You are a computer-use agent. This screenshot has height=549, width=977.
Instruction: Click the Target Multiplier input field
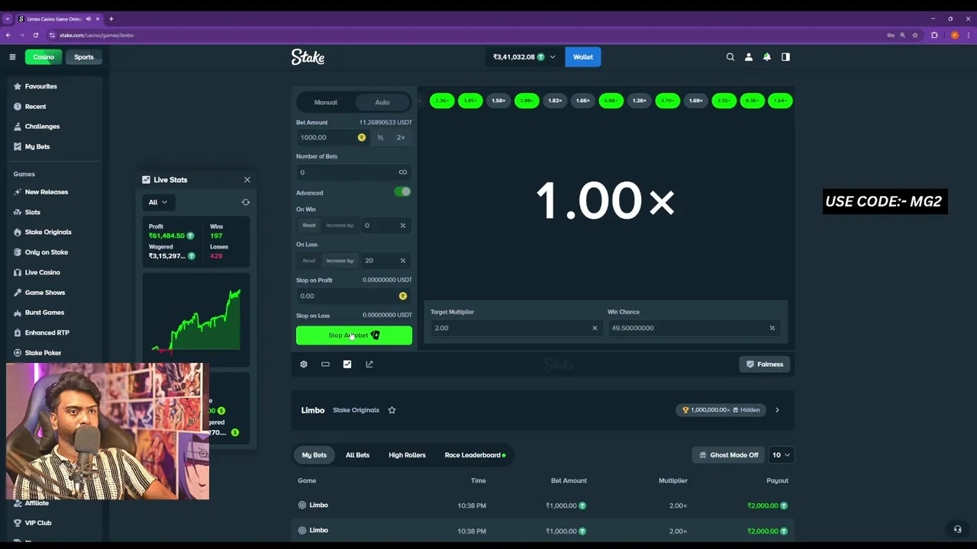(515, 328)
